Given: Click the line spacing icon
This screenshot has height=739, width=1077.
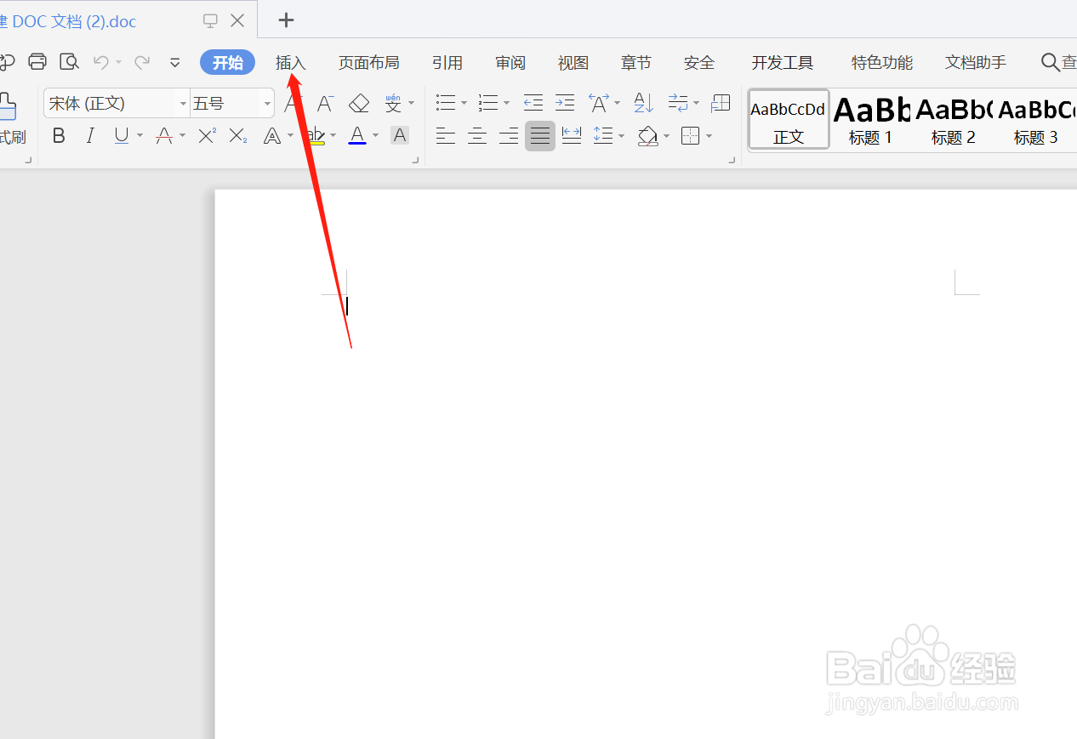Looking at the screenshot, I should [x=603, y=135].
